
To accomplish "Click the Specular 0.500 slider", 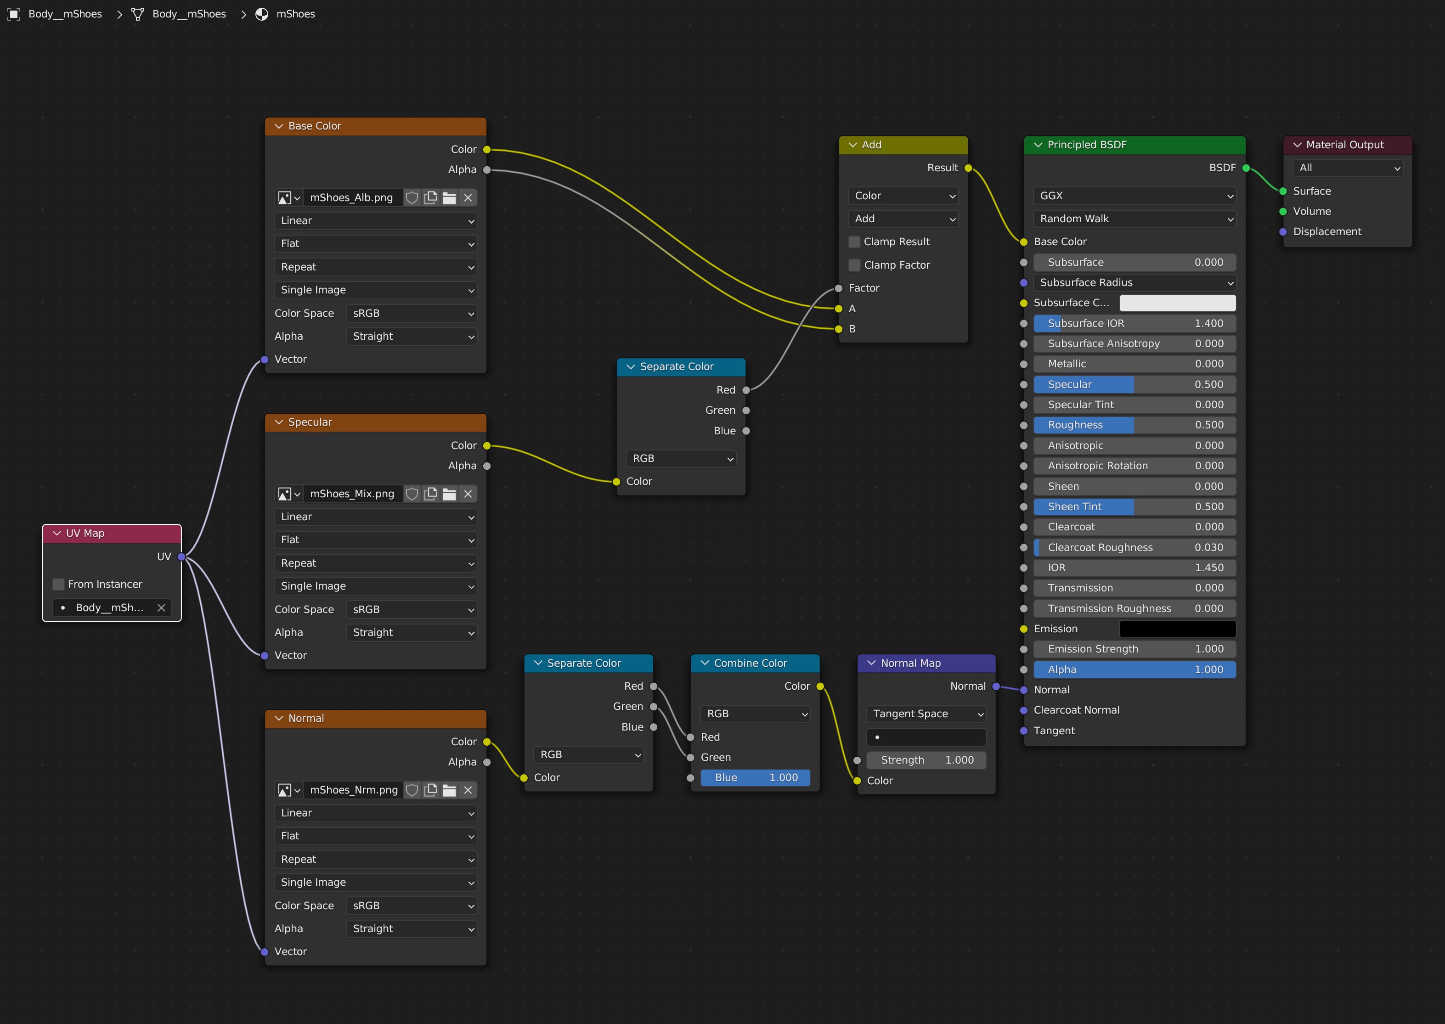I will (x=1135, y=385).
